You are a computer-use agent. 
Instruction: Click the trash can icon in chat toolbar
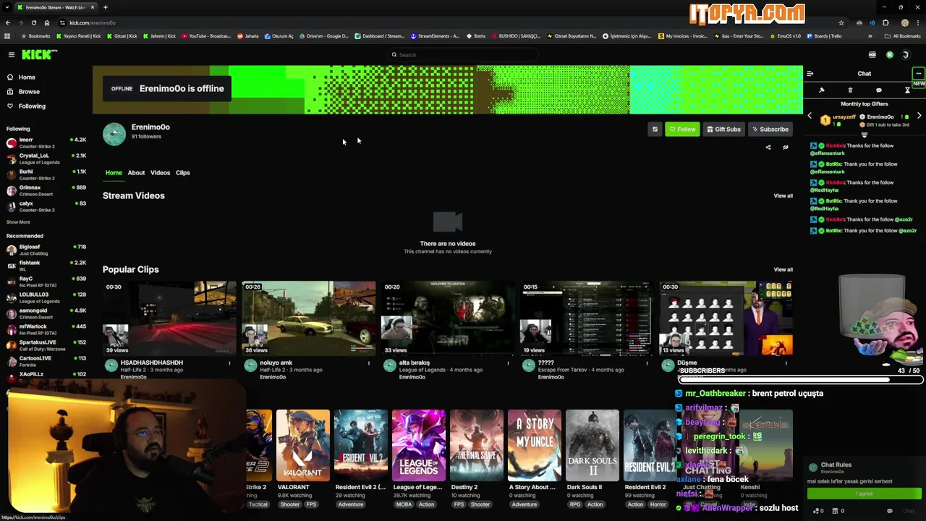click(850, 90)
